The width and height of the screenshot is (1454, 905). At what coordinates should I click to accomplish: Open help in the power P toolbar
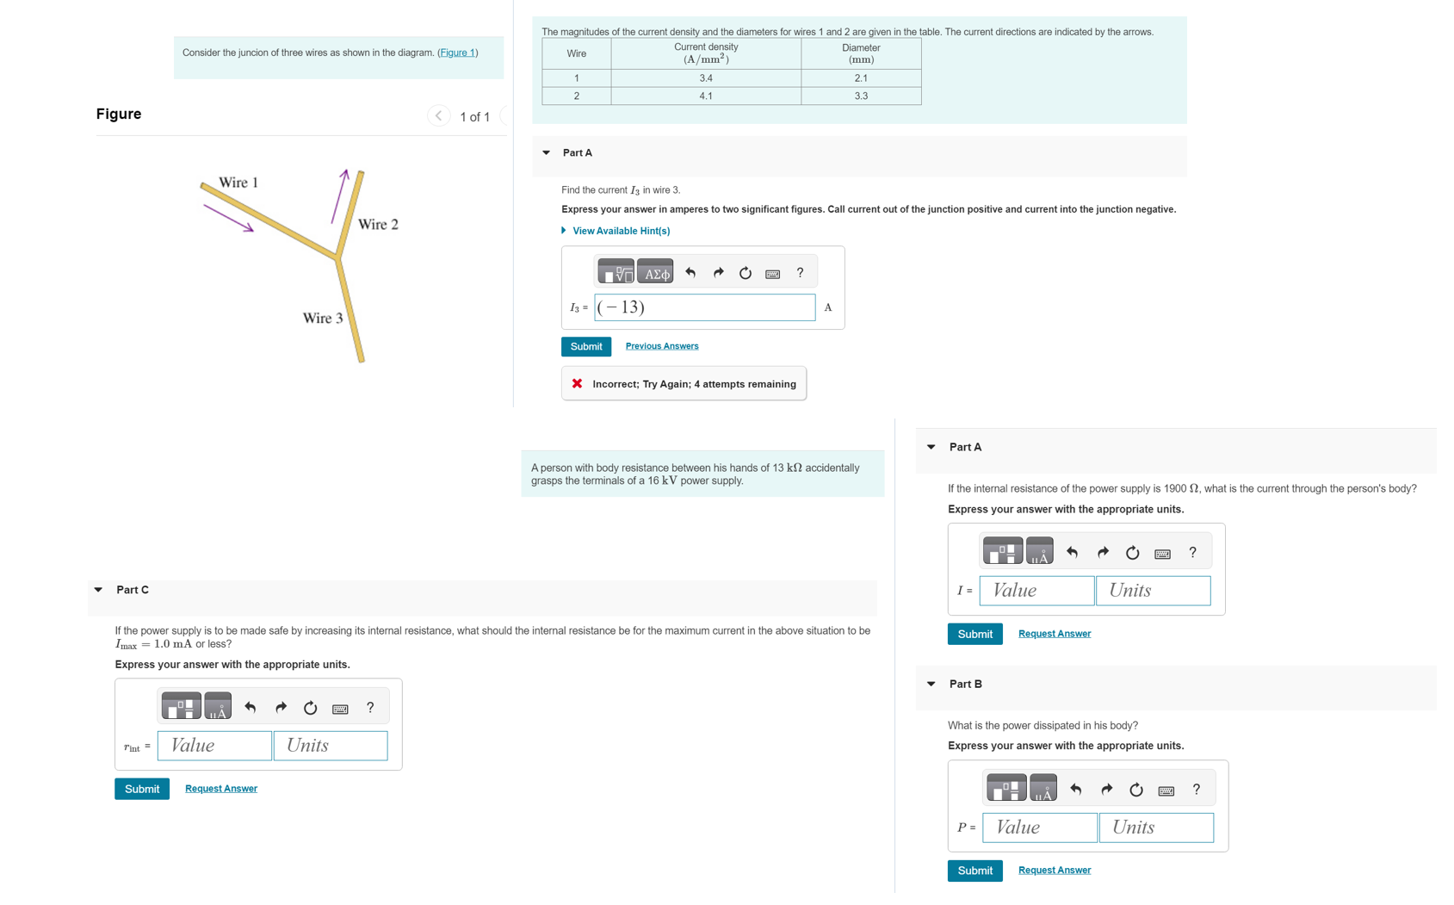[1197, 789]
